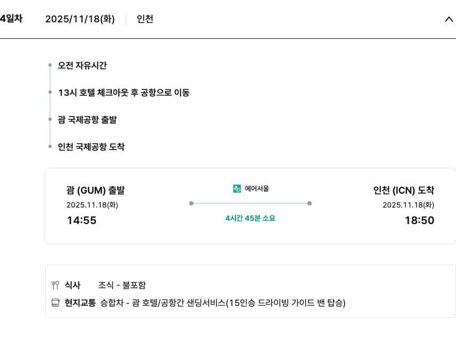456x339 pixels.
Task: Click the 괌 국제공항 출발 timeline entry
Action: (87, 120)
